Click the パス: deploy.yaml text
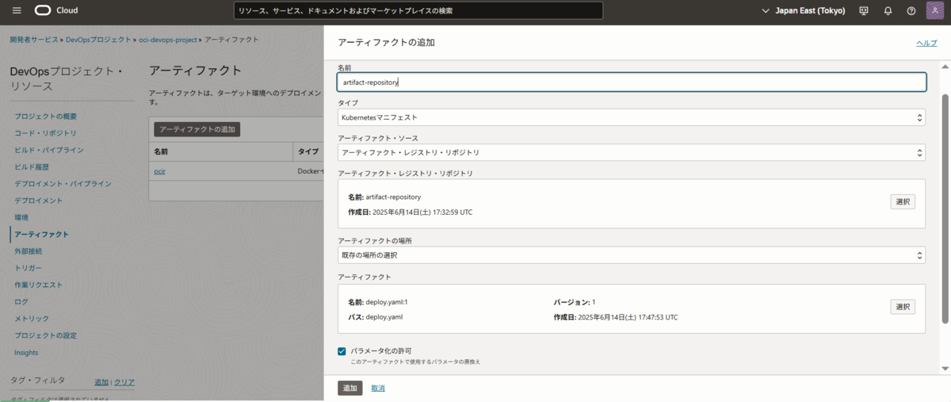 pos(376,317)
